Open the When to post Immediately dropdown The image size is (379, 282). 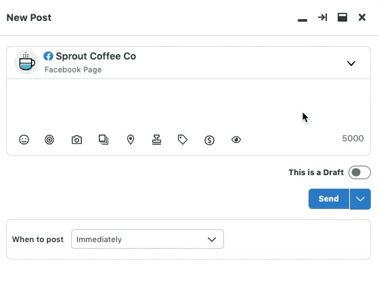(x=148, y=239)
